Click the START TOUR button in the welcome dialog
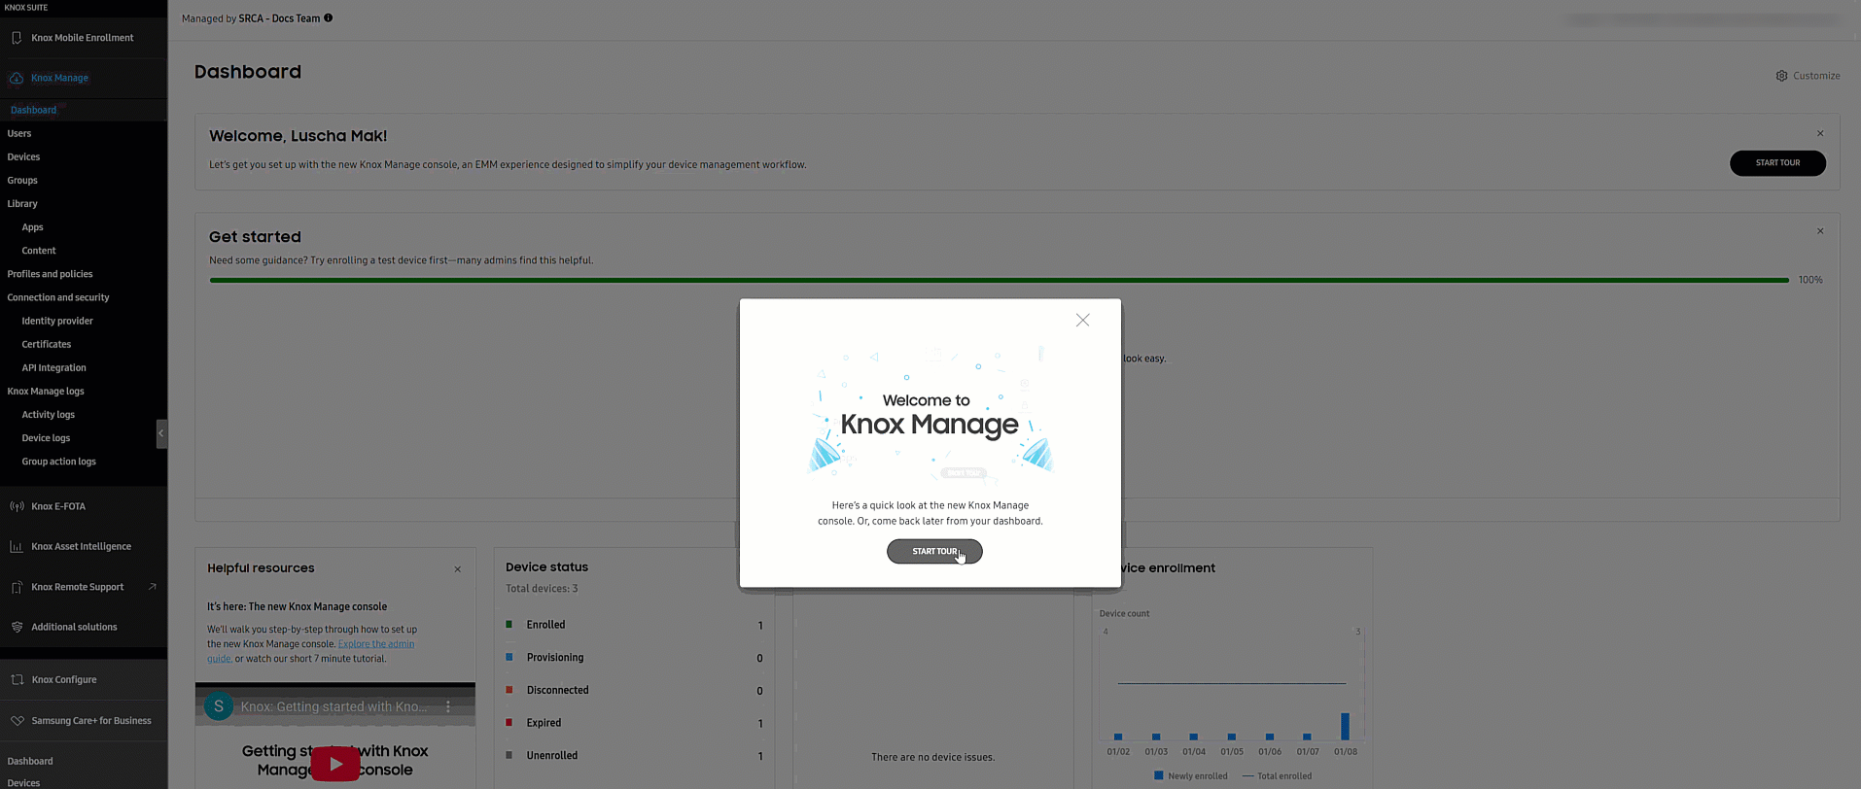This screenshot has height=789, width=1861. click(x=934, y=552)
